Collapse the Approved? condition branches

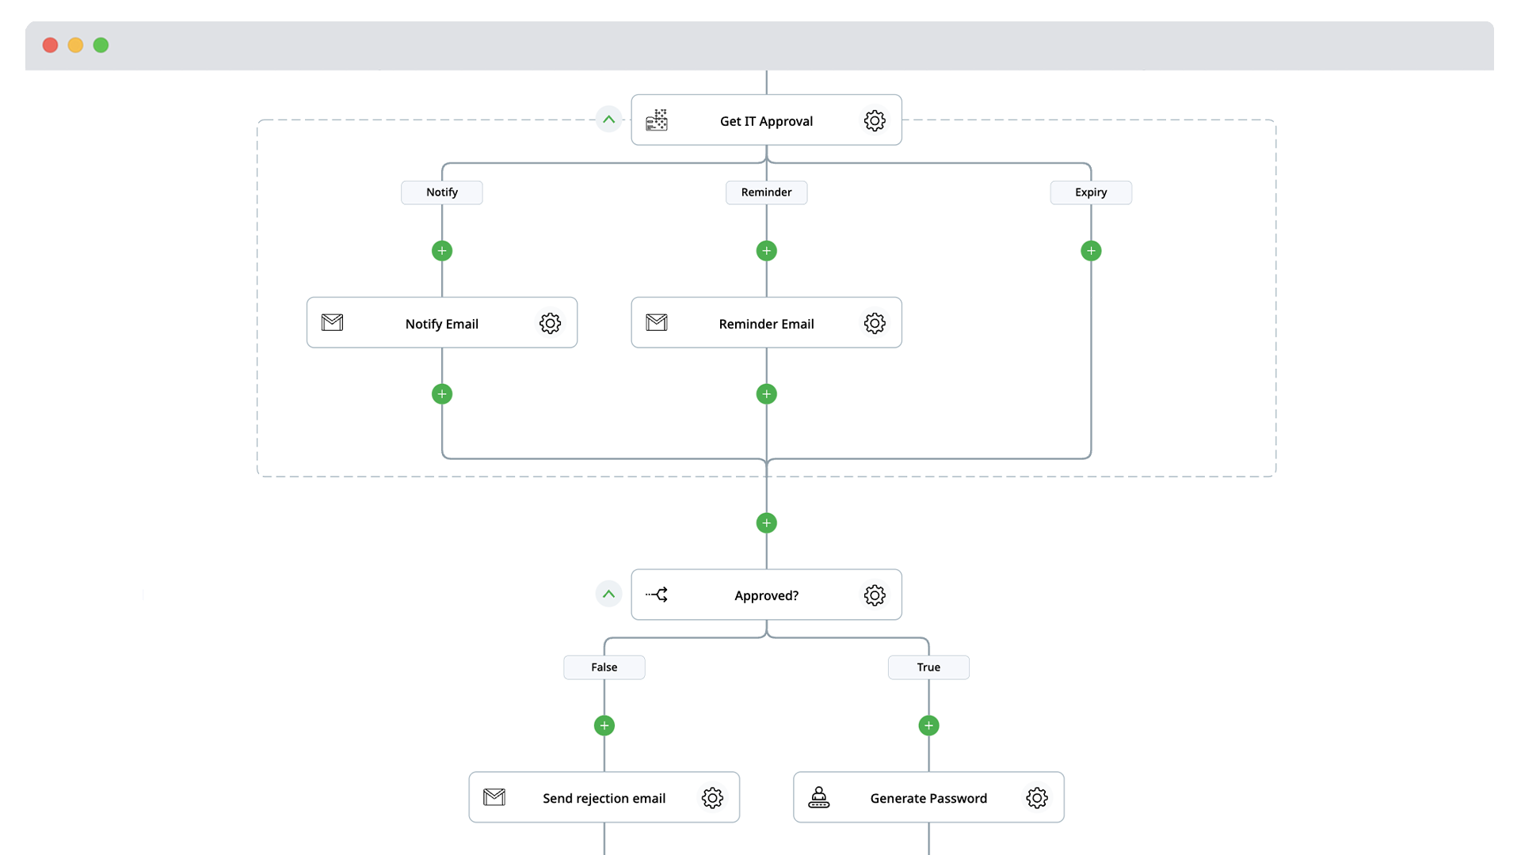tap(608, 595)
